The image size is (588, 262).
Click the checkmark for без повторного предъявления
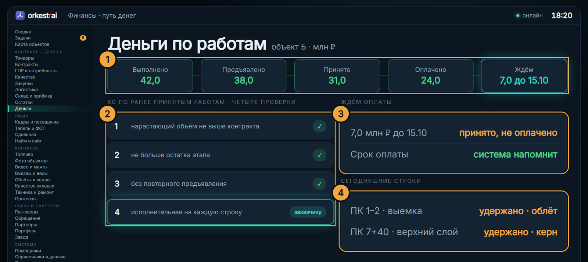(x=319, y=183)
